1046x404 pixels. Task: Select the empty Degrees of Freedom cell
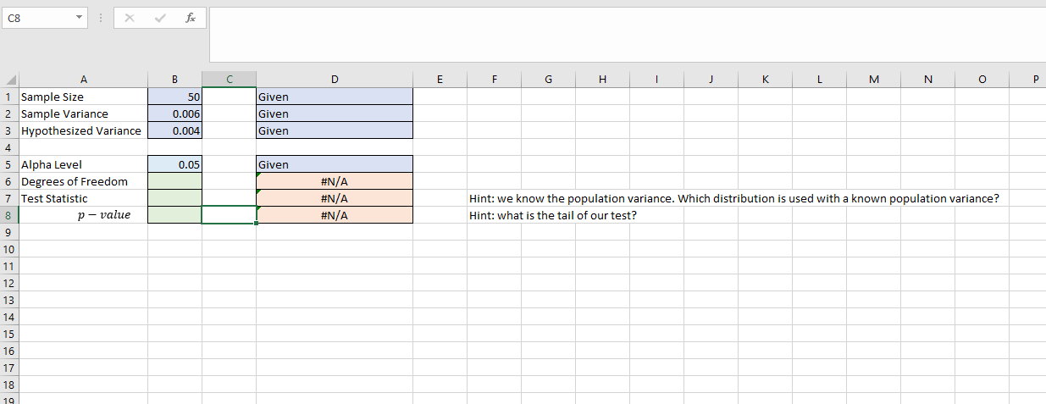click(174, 181)
